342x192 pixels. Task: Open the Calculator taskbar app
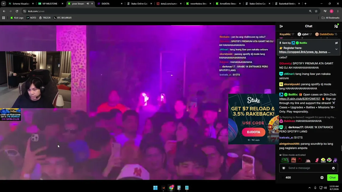pos(179,188)
